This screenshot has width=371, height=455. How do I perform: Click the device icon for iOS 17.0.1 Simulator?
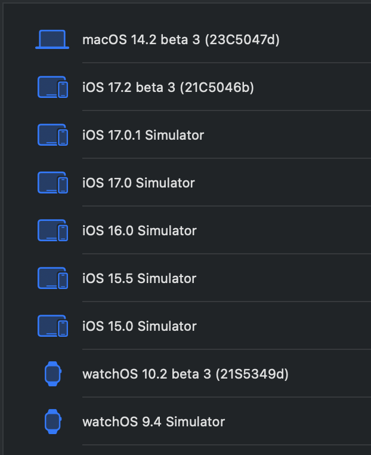(52, 136)
